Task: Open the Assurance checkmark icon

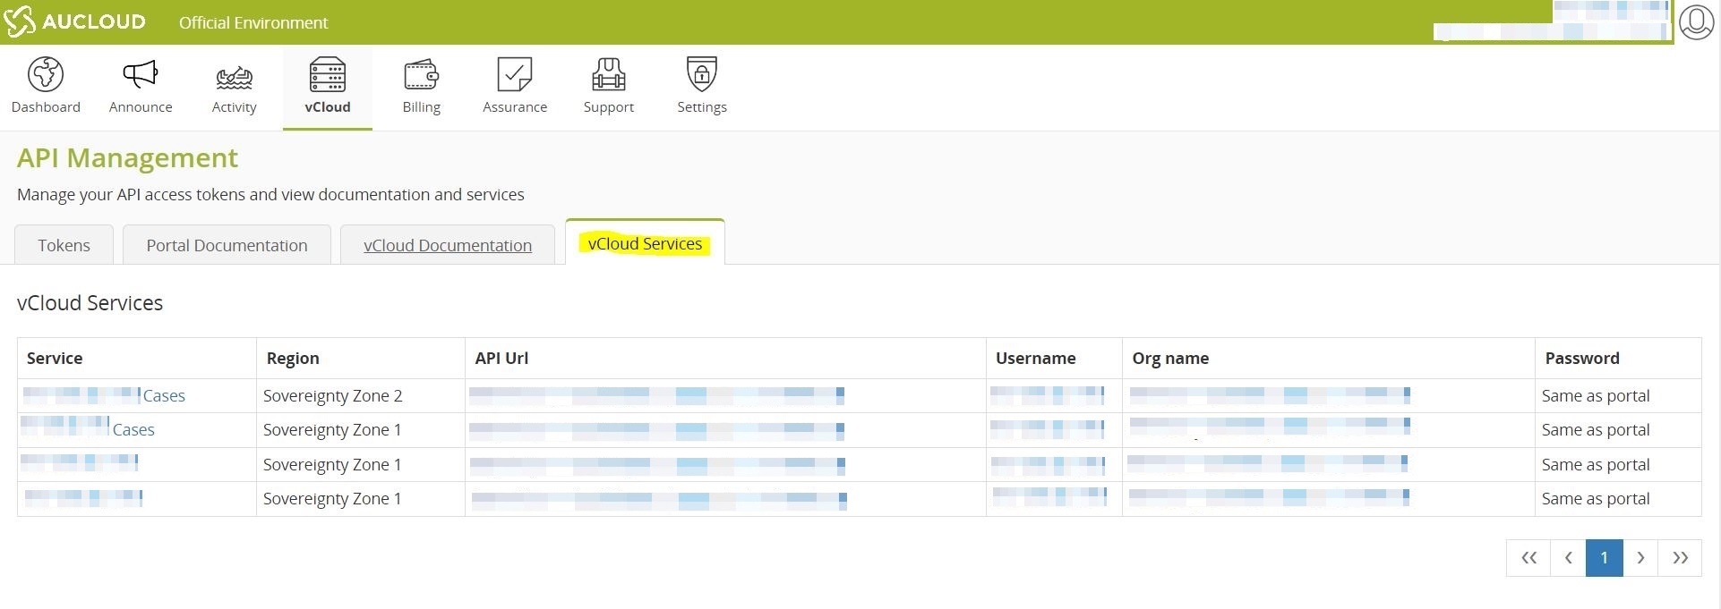Action: pyautogui.click(x=515, y=75)
